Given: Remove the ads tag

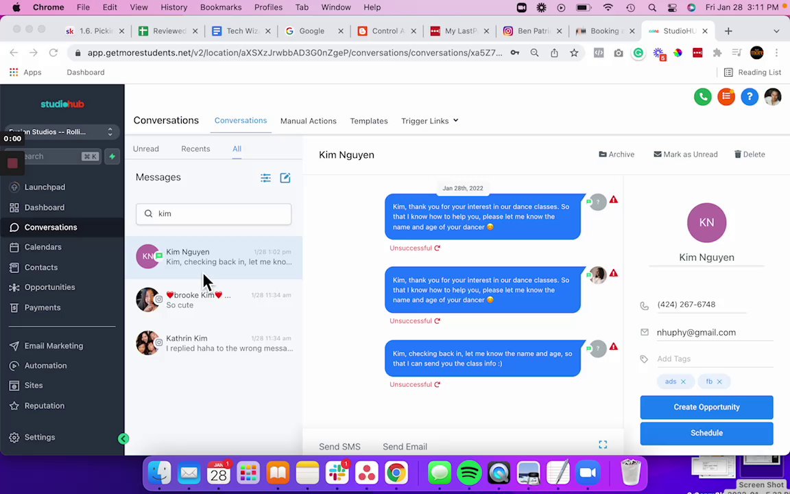Looking at the screenshot, I should (683, 381).
